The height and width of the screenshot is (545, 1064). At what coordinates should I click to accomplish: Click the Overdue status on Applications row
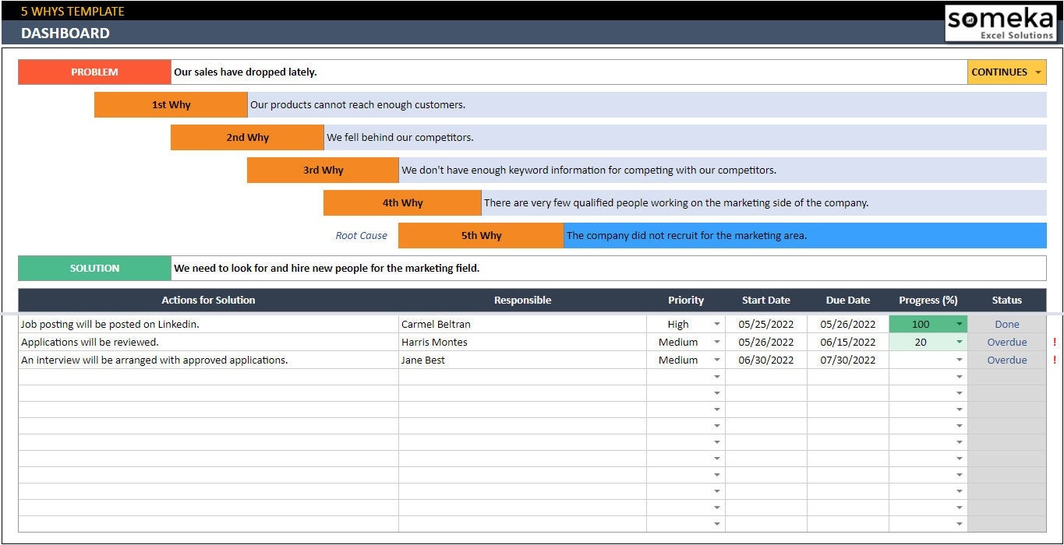1006,342
